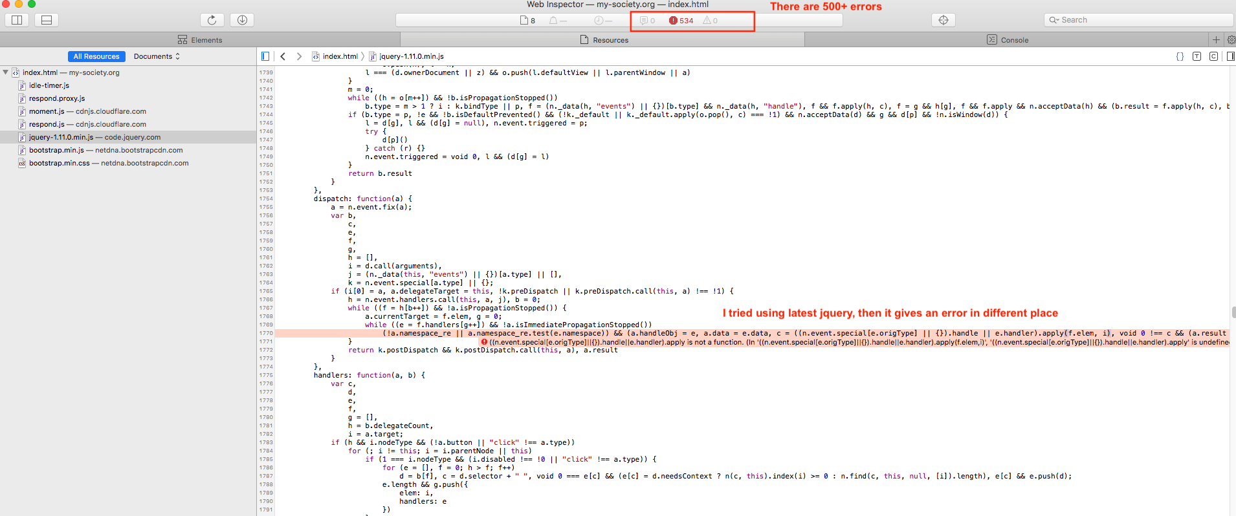The width and height of the screenshot is (1236, 516).
Task: Open idle-timer.js in resource list
Action: pos(128,85)
